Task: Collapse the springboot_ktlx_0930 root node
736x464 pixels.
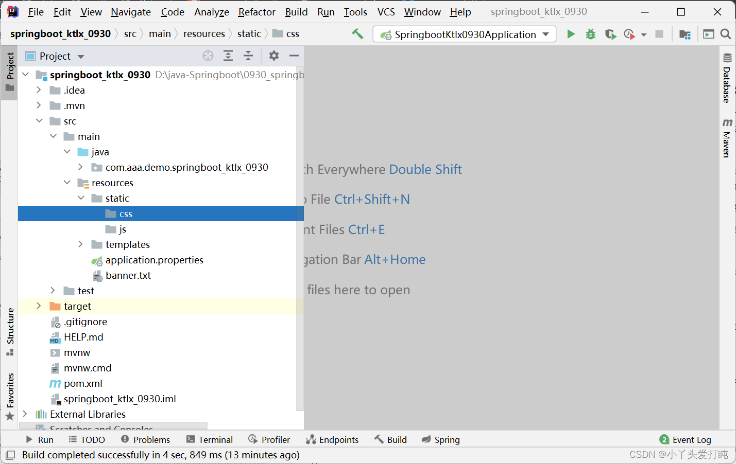Action: (25, 75)
